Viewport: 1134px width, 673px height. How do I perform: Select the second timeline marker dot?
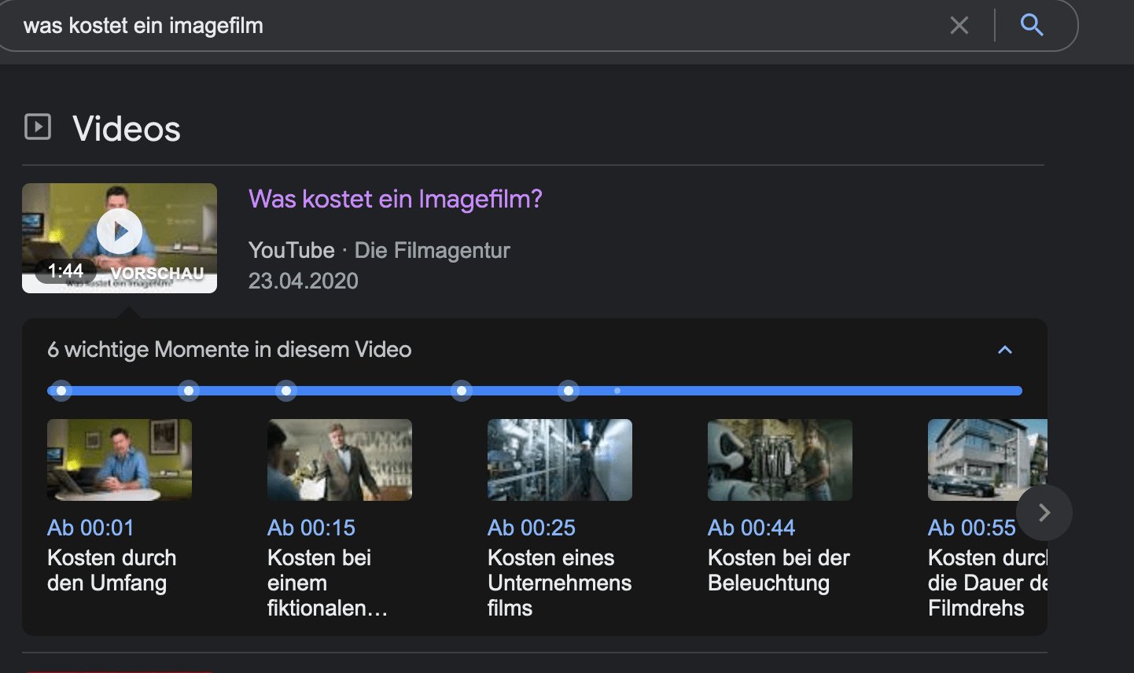tap(189, 391)
